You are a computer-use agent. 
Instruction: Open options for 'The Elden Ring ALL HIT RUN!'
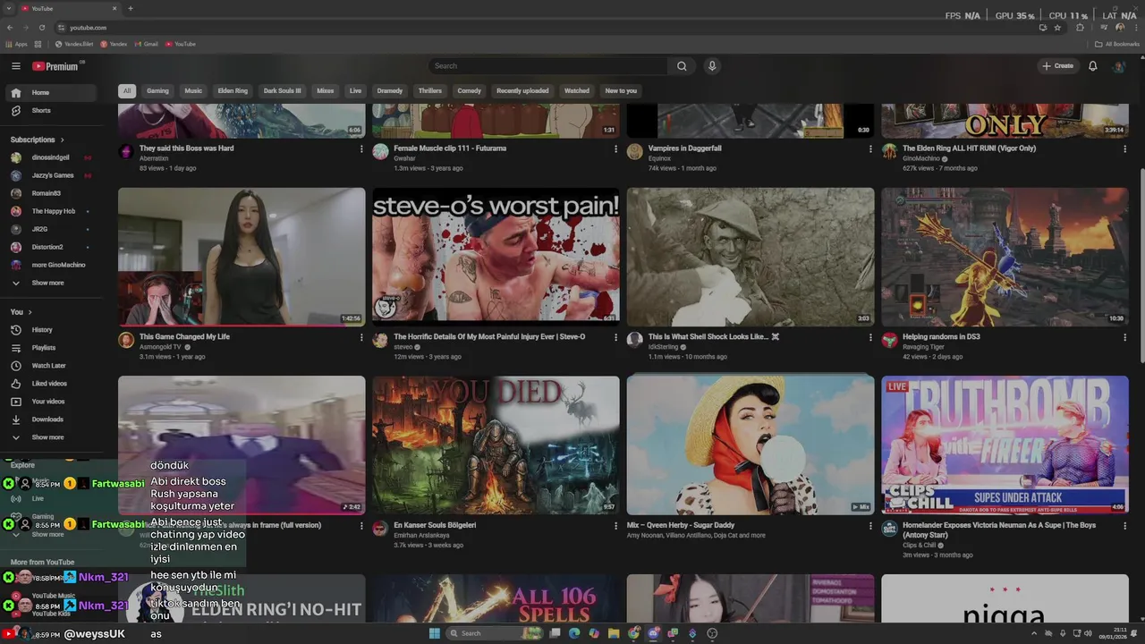click(1124, 149)
